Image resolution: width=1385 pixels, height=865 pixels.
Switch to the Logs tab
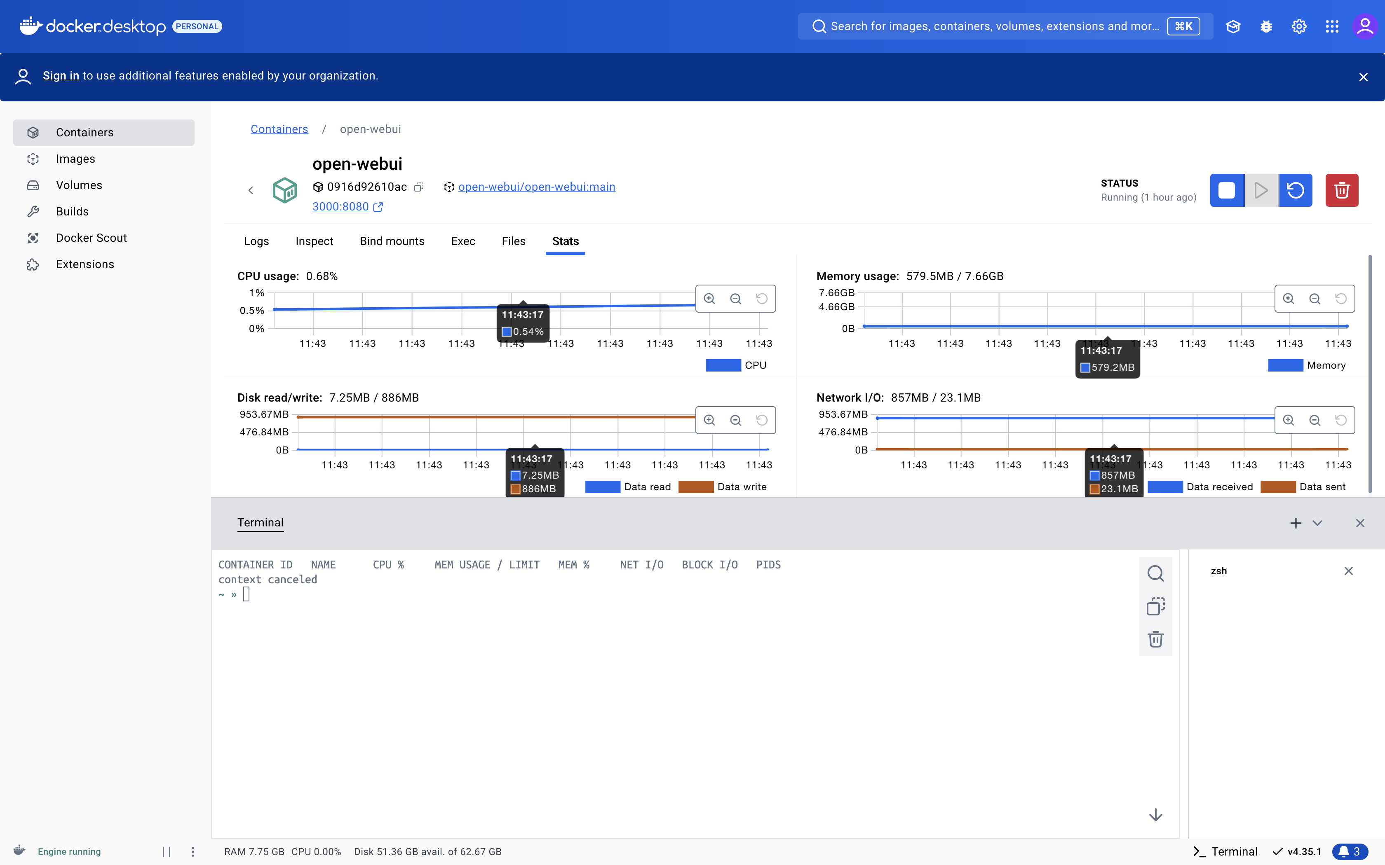click(256, 241)
